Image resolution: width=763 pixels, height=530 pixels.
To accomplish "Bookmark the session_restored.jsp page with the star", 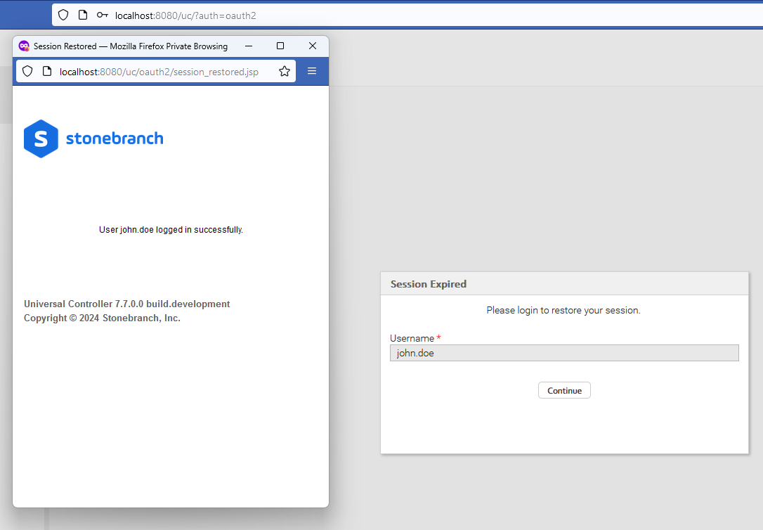I will coord(285,71).
